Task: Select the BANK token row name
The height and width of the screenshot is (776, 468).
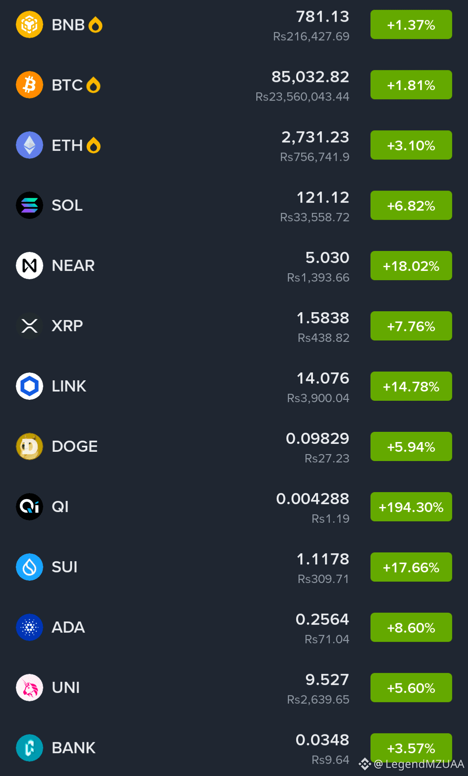Action: (73, 748)
